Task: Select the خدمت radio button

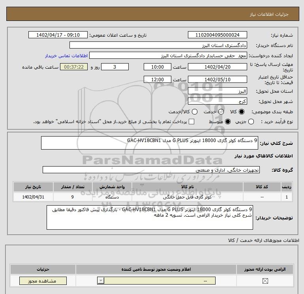Action: point(221,112)
